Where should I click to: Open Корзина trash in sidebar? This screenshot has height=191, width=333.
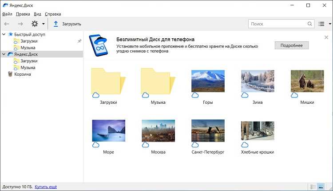[x=23, y=74]
